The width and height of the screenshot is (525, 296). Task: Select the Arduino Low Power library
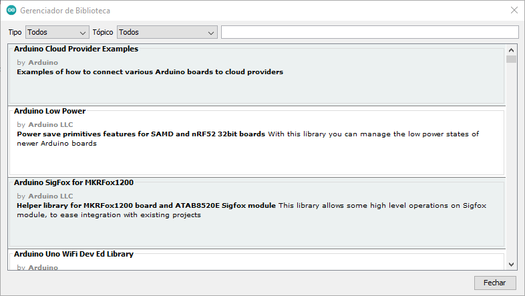pos(256,142)
